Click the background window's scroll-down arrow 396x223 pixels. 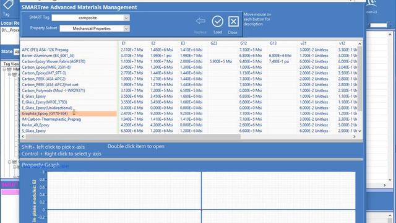click(x=390, y=180)
